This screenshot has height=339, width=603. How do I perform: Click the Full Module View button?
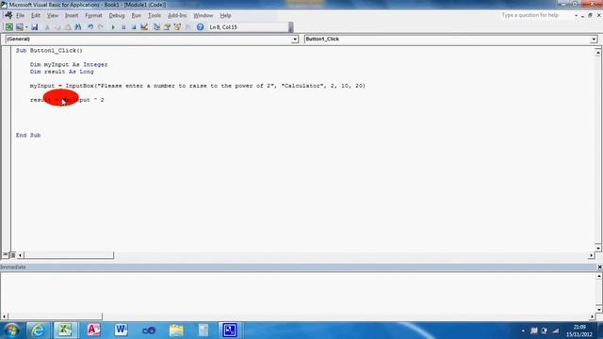12,255
